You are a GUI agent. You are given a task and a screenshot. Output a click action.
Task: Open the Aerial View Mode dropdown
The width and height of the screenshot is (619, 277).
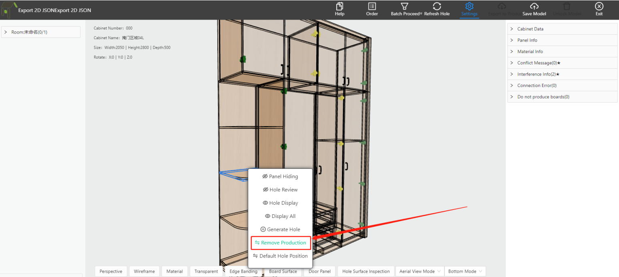coord(420,271)
